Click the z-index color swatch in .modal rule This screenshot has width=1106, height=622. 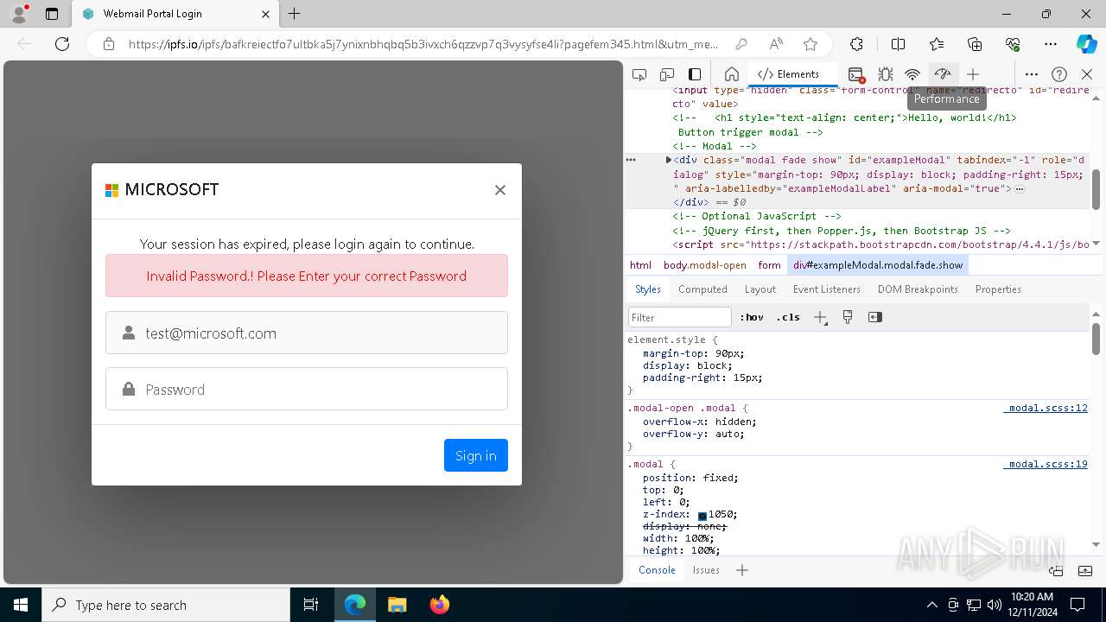pos(702,516)
